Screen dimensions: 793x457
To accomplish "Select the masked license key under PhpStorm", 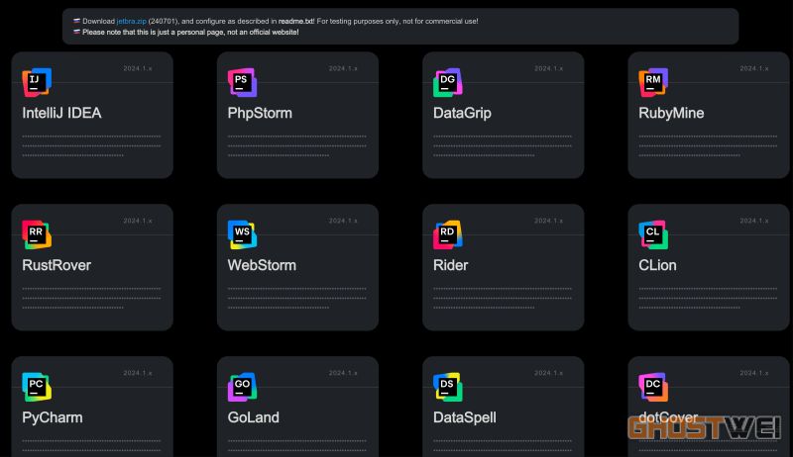I will tap(296, 145).
